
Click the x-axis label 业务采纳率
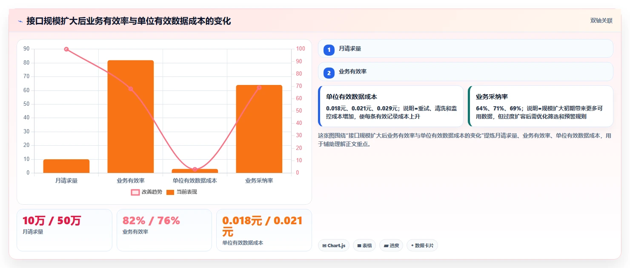259,181
